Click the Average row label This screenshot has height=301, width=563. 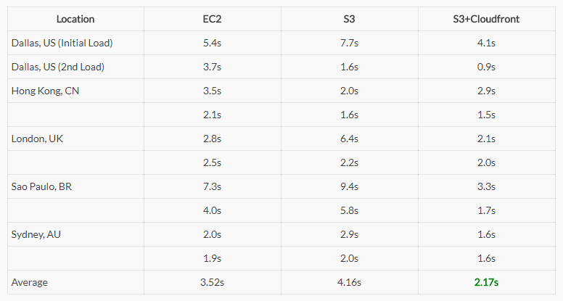[30, 282]
